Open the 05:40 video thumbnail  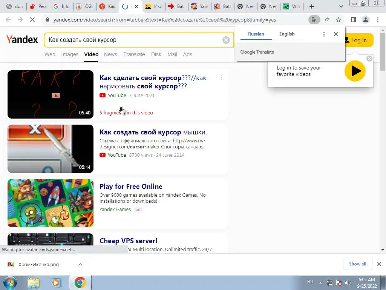point(51,94)
